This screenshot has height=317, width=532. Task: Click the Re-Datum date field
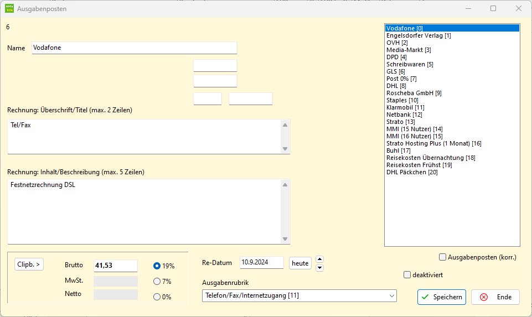point(262,262)
